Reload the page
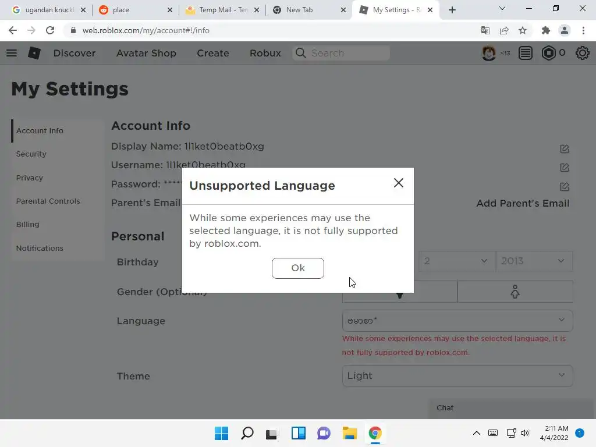 coord(50,30)
